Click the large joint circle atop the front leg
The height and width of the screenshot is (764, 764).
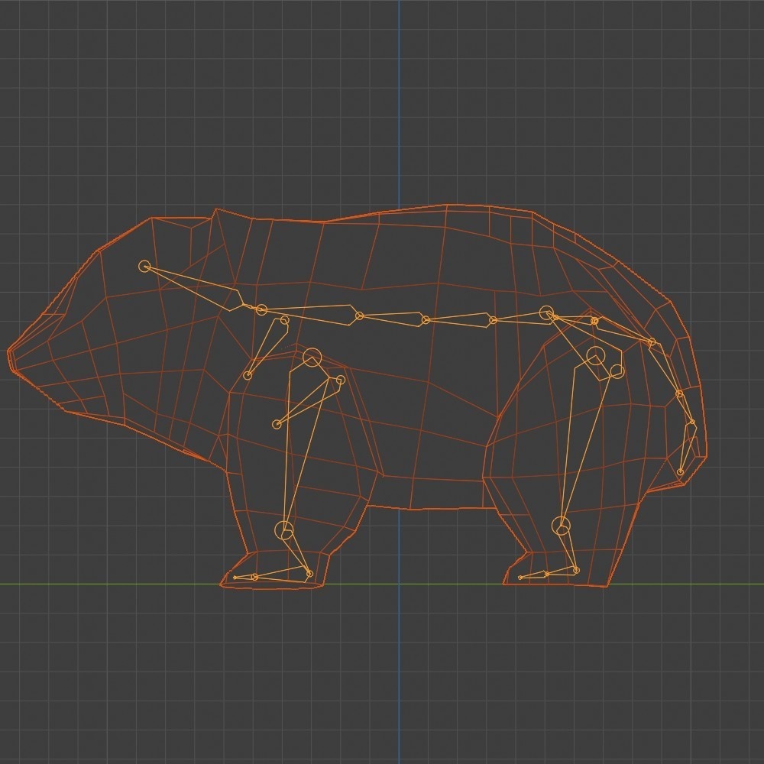pos(312,358)
